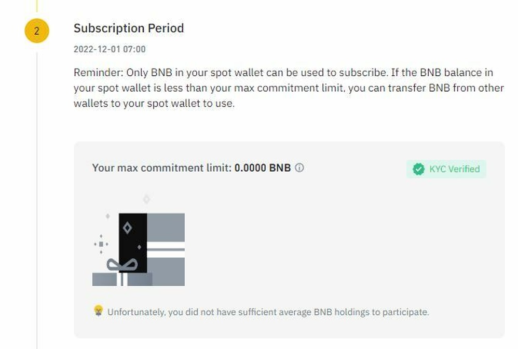
Task: Click the 0.0000 BNB limit value
Action: [x=263, y=168]
